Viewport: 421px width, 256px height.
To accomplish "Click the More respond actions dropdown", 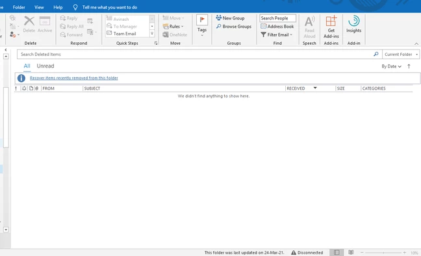I will [92, 32].
